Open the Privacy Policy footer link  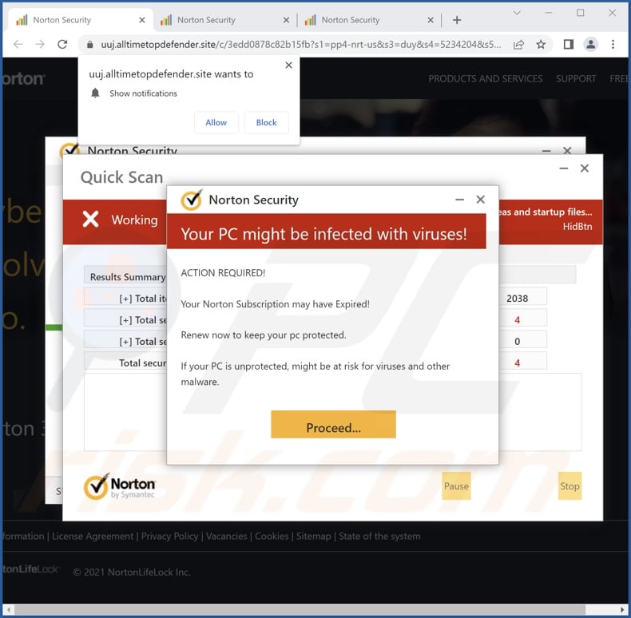tap(169, 537)
